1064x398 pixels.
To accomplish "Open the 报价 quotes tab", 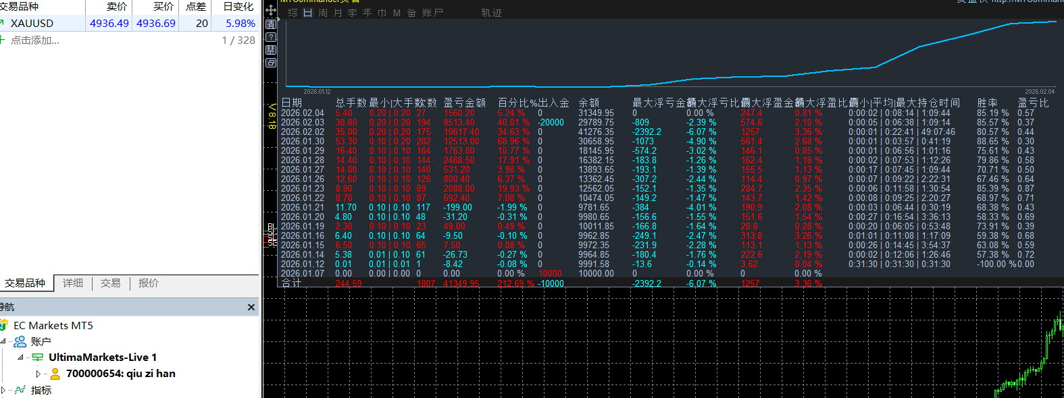I will coord(149,283).
